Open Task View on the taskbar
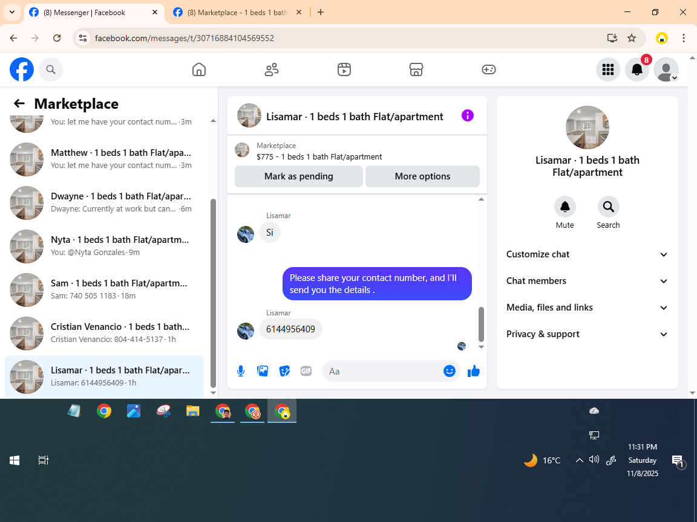The width and height of the screenshot is (697, 522). (x=43, y=460)
